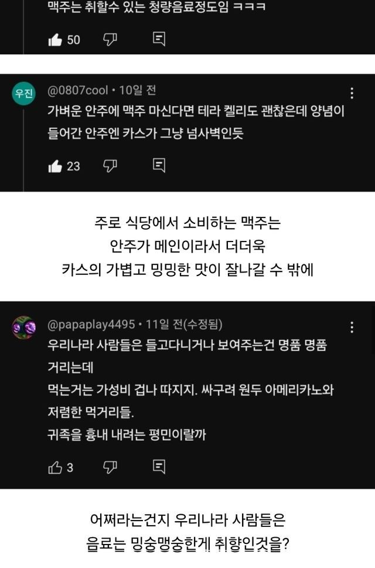The image size is (375, 568).
Task: Visit the @papaplay4495 channel handle
Action: [91, 324]
